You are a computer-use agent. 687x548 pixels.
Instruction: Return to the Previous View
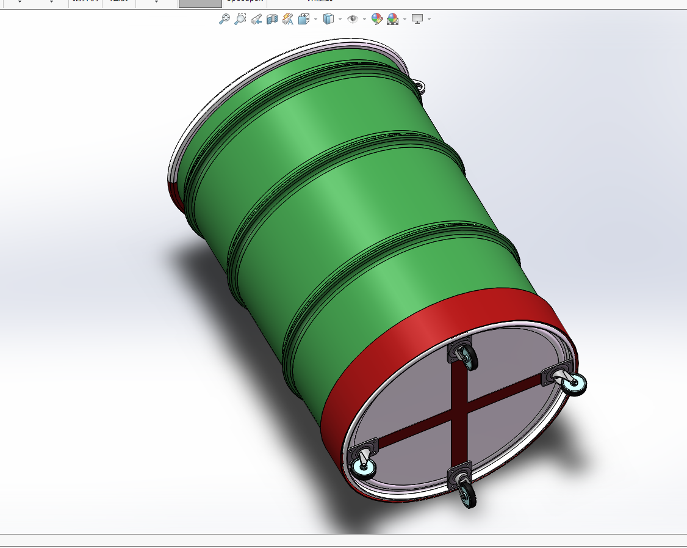[256, 19]
